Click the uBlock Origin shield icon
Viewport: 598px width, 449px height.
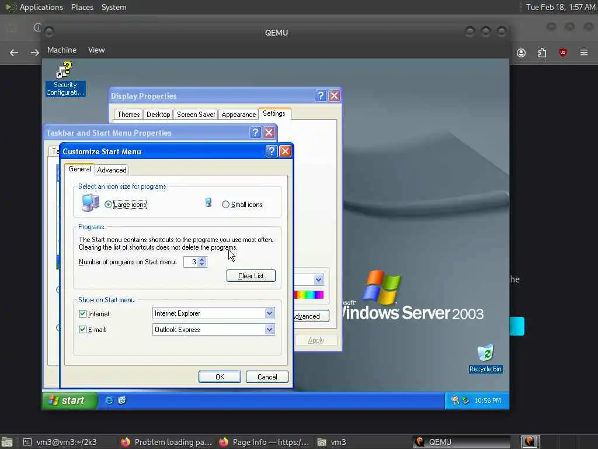tap(562, 52)
